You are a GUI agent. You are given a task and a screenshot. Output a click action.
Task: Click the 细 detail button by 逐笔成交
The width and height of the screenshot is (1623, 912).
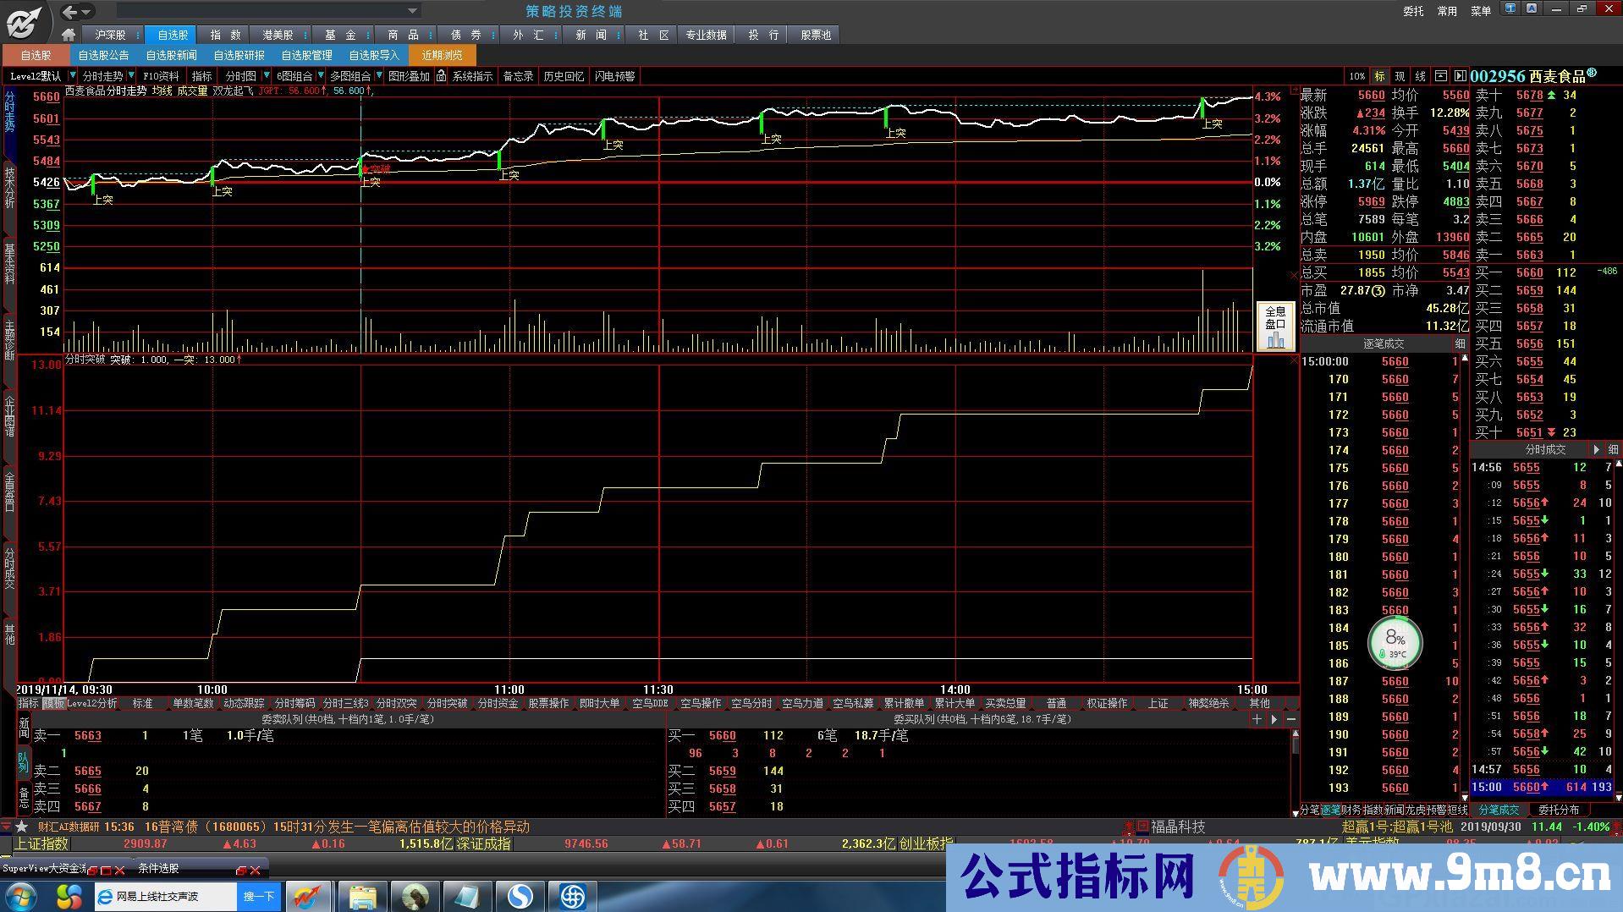tap(1460, 343)
